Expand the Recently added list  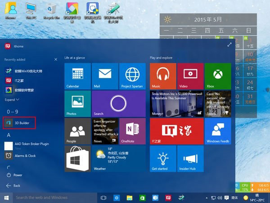[x=12, y=100]
